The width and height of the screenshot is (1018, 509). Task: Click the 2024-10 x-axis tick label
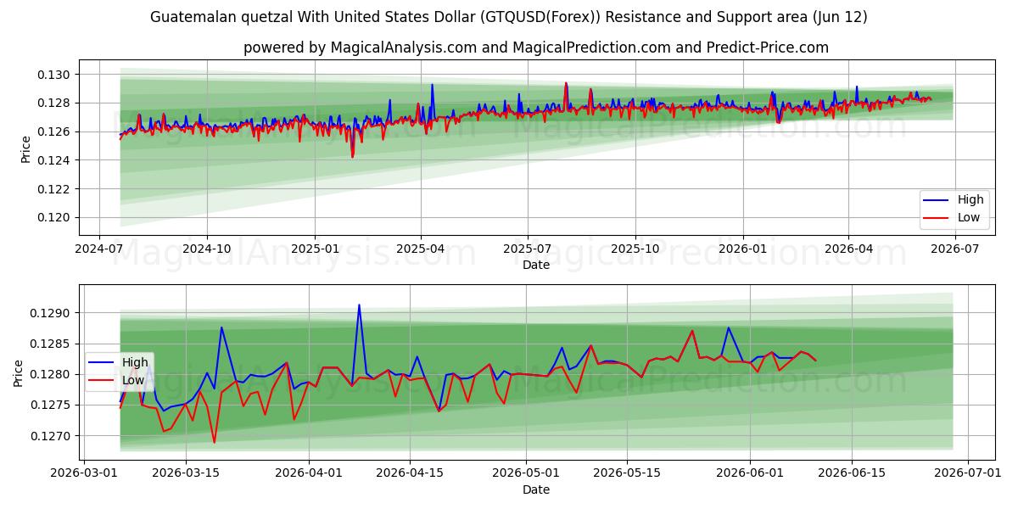click(207, 249)
